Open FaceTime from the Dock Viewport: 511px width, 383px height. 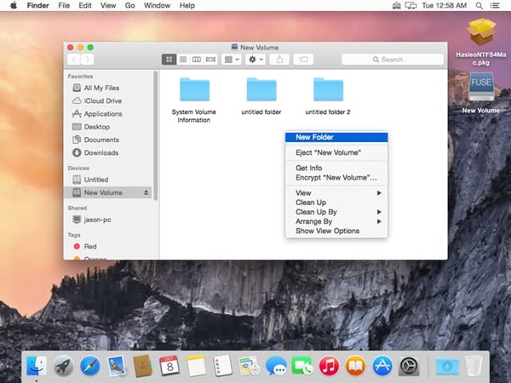(302, 366)
